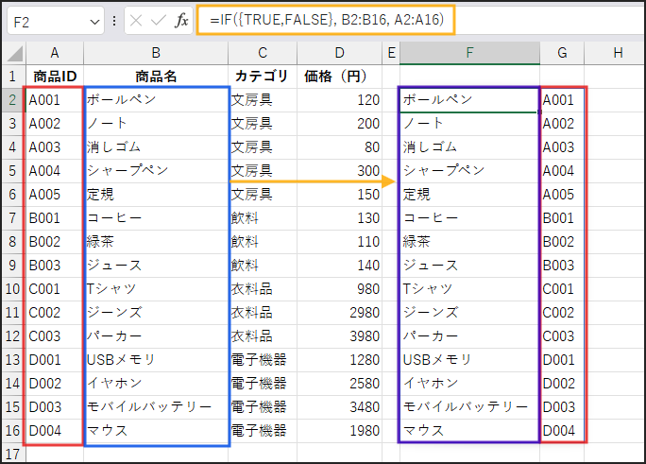Select column C header
Viewport: 646px width, 464px height.
pos(263,53)
